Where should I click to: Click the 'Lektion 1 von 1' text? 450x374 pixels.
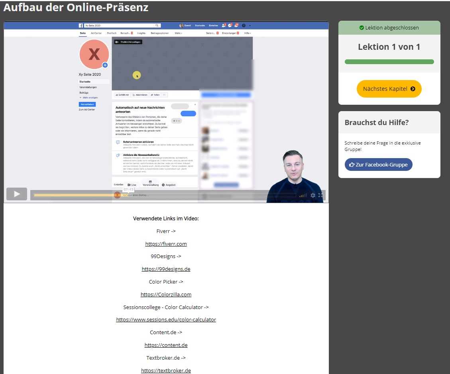pyautogui.click(x=389, y=47)
